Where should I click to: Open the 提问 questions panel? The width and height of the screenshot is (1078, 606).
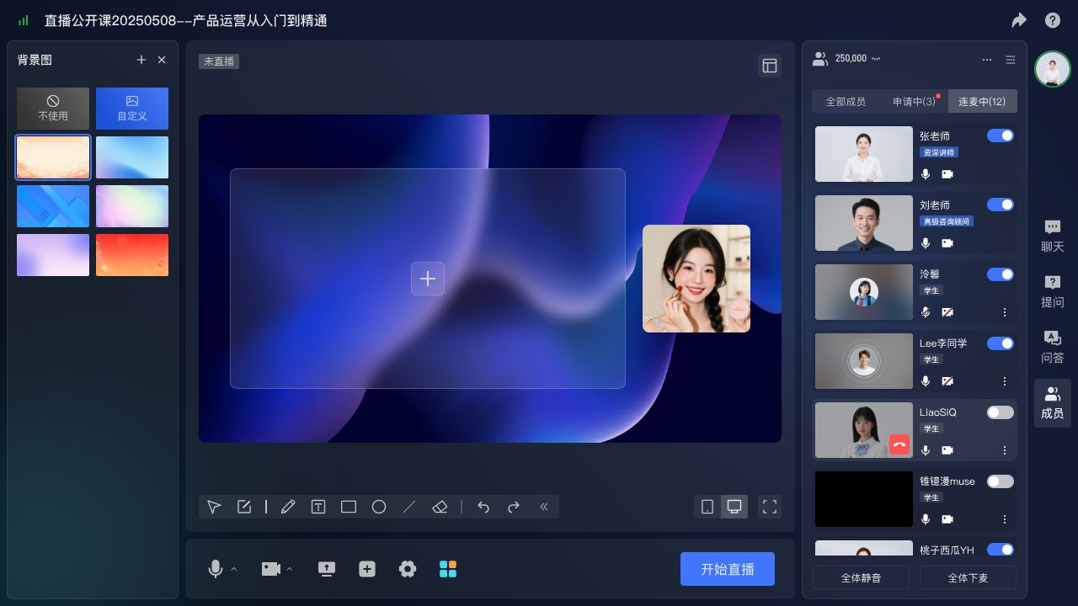pos(1053,291)
